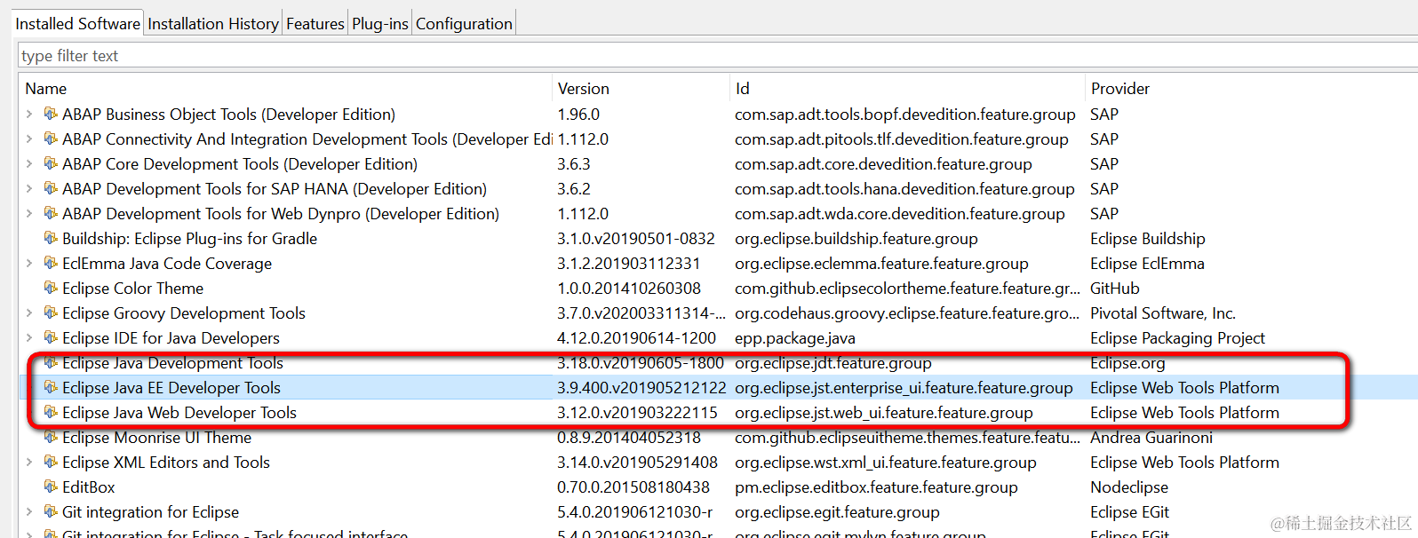Click feature icon of Eclipse Moonrise UI Theme
This screenshot has height=538, width=1418.
[x=51, y=437]
